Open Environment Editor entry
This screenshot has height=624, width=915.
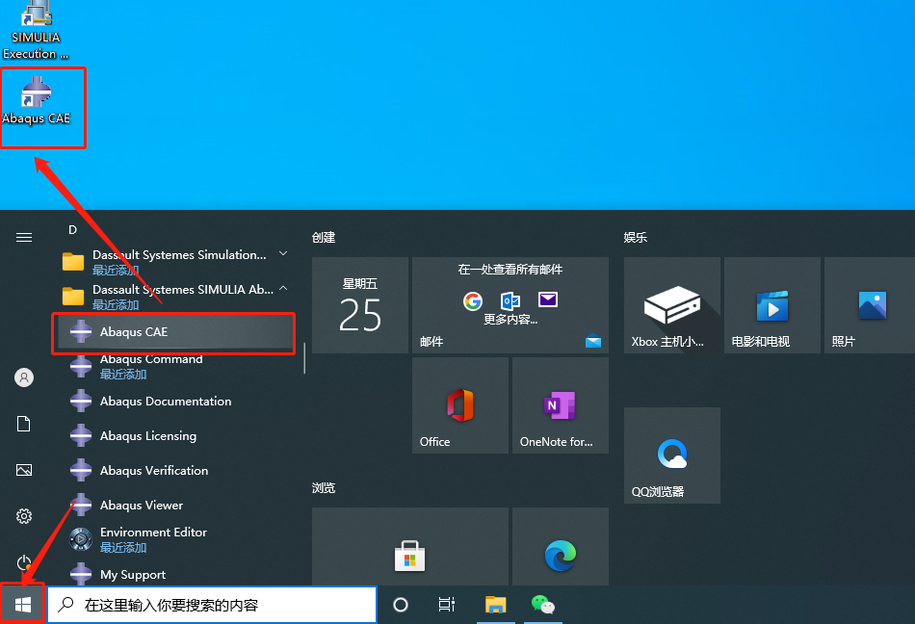pyautogui.click(x=173, y=539)
